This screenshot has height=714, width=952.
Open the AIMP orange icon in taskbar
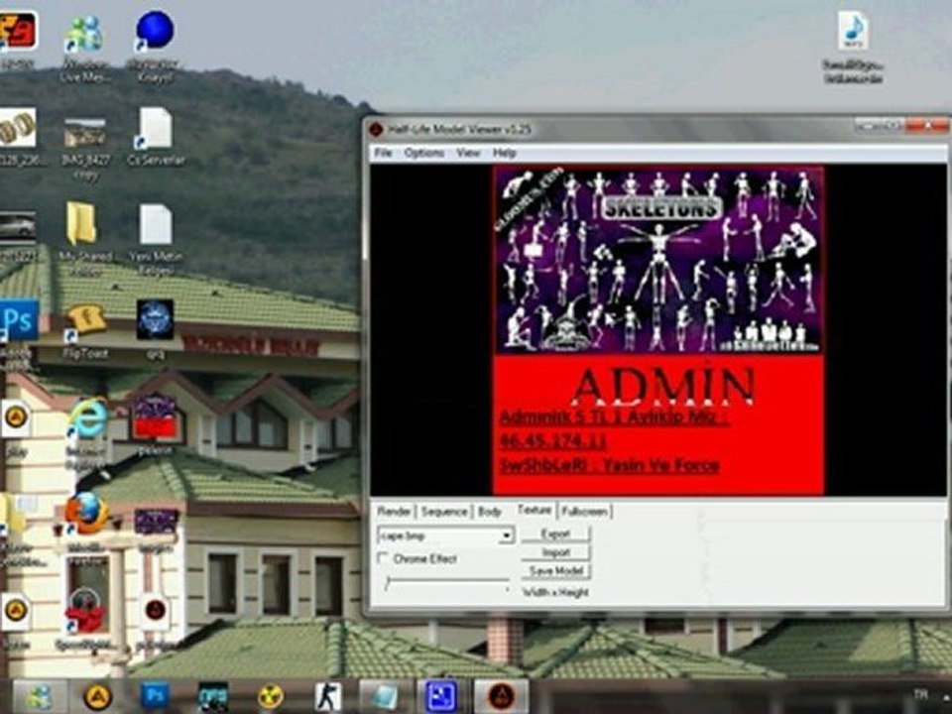coord(97,697)
